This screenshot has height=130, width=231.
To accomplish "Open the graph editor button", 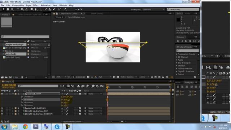I will (102, 86).
